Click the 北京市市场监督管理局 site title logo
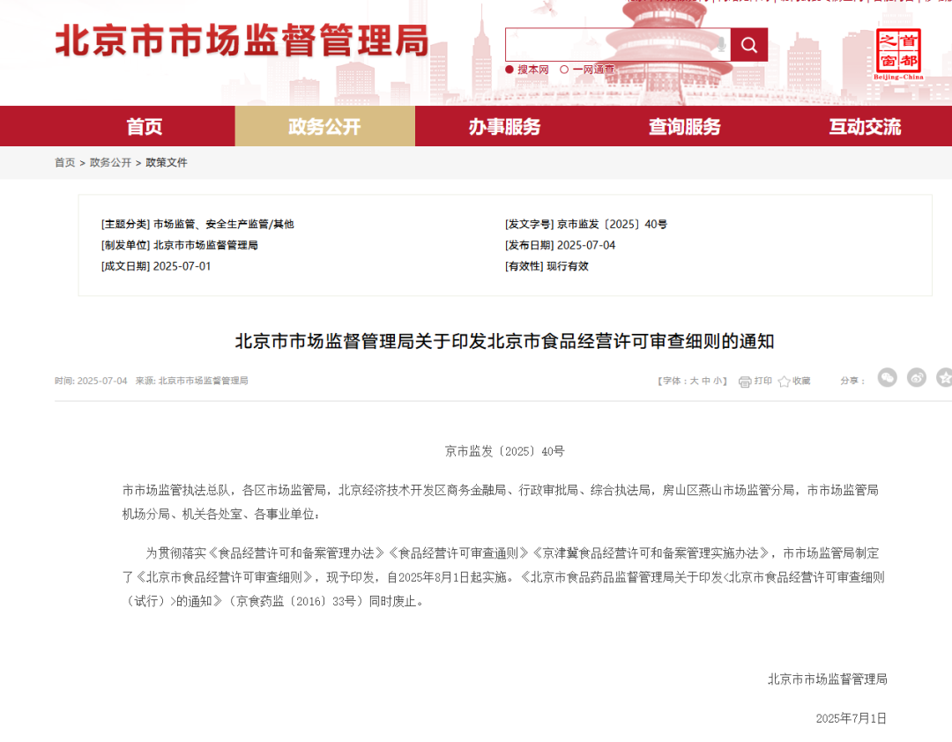952x742 pixels. [242, 41]
